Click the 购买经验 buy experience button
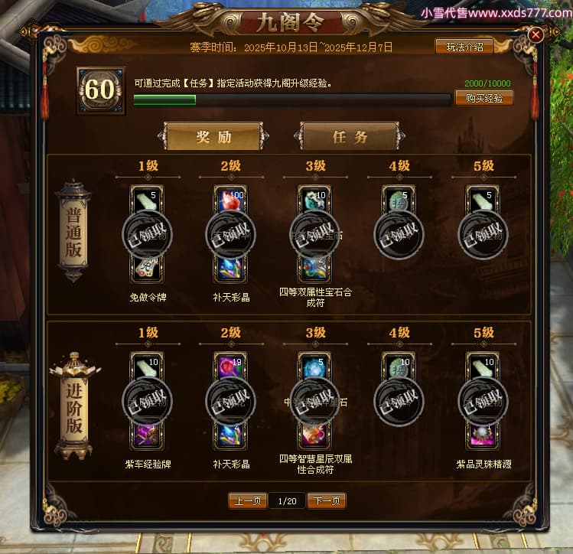573x554 pixels. 483,98
